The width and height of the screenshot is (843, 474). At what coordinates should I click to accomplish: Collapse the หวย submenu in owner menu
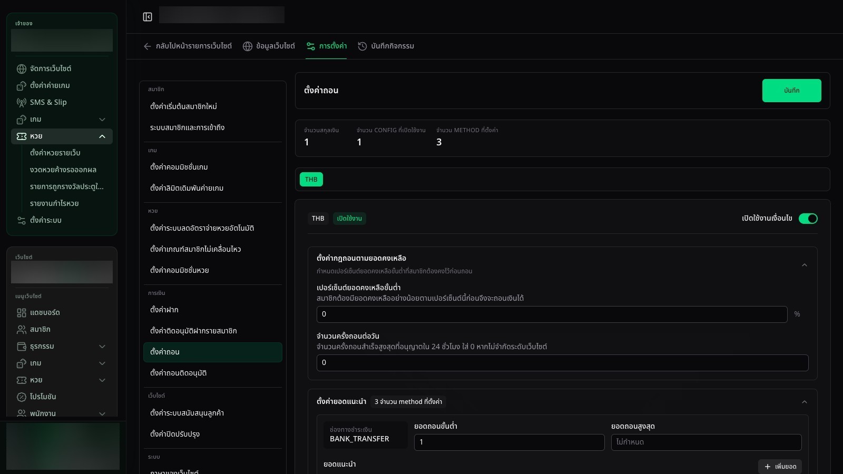coord(102,136)
